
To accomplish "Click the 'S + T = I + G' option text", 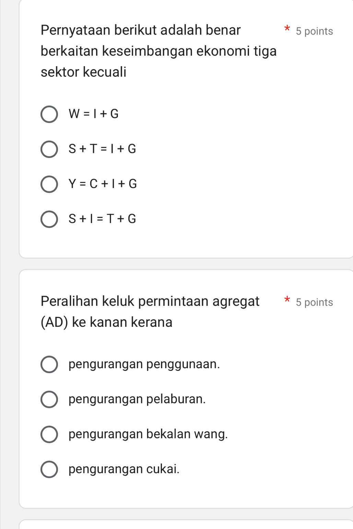I will coord(102,149).
